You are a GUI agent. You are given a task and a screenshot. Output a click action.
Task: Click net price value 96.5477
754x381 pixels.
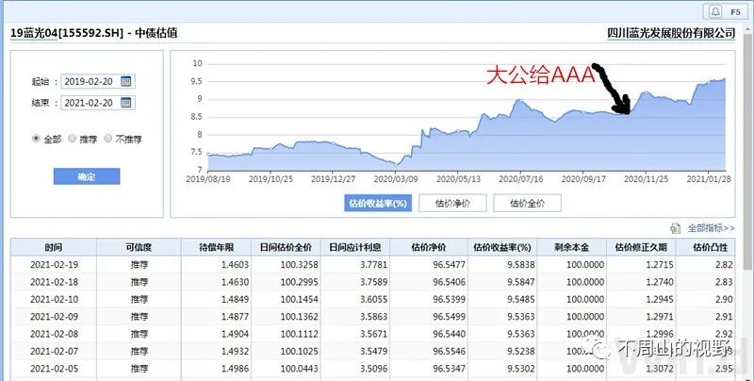coord(449,265)
